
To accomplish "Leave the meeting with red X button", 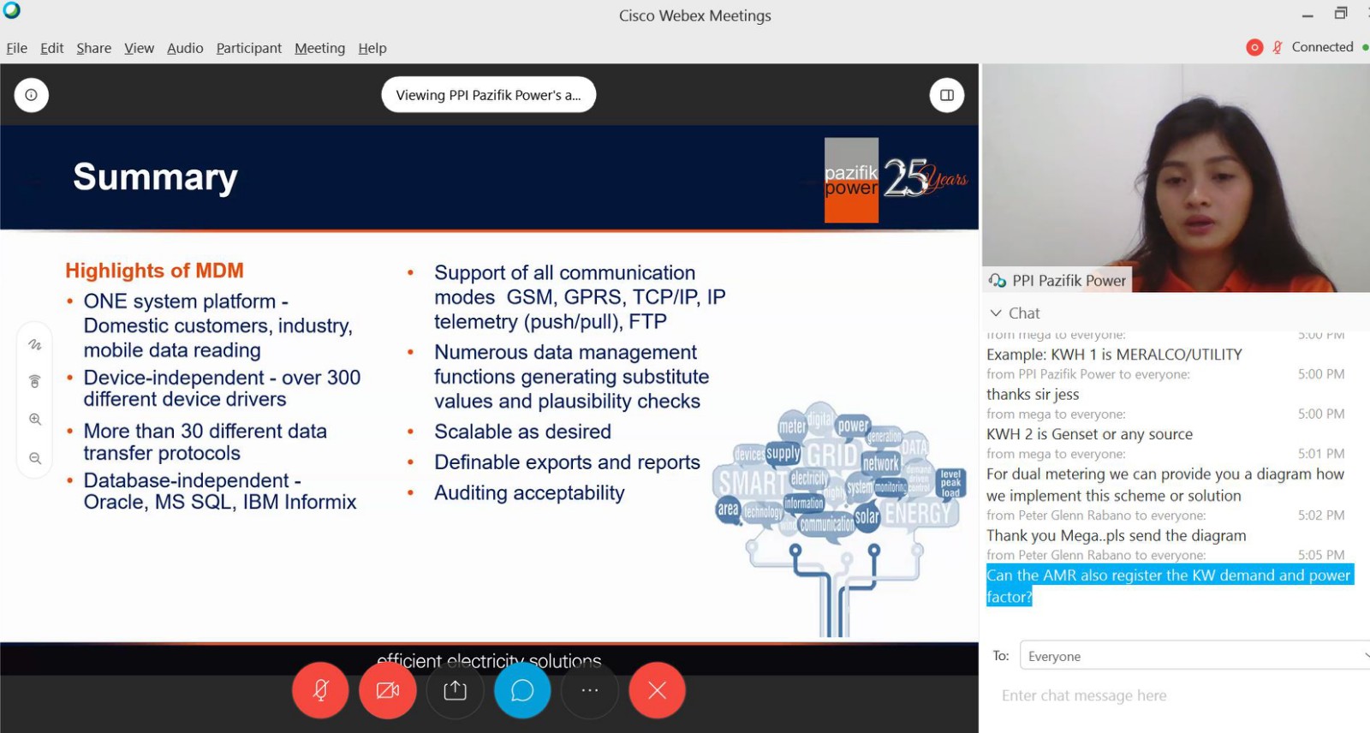I will click(x=657, y=690).
